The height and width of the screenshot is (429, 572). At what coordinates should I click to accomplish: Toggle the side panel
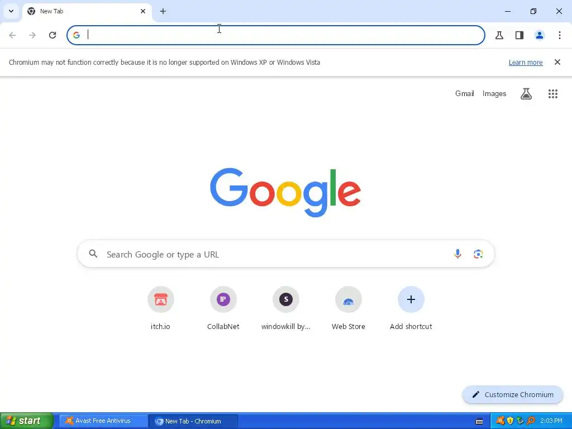[519, 35]
